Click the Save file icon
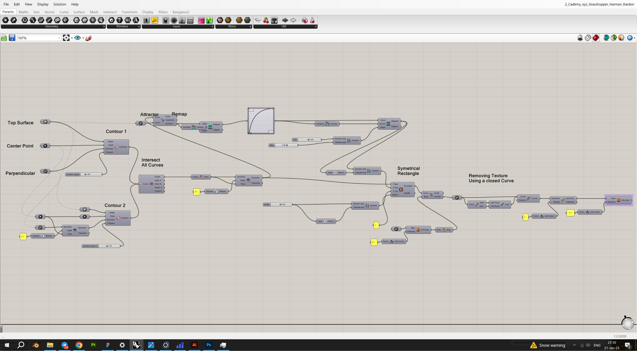The image size is (637, 351). (12, 38)
